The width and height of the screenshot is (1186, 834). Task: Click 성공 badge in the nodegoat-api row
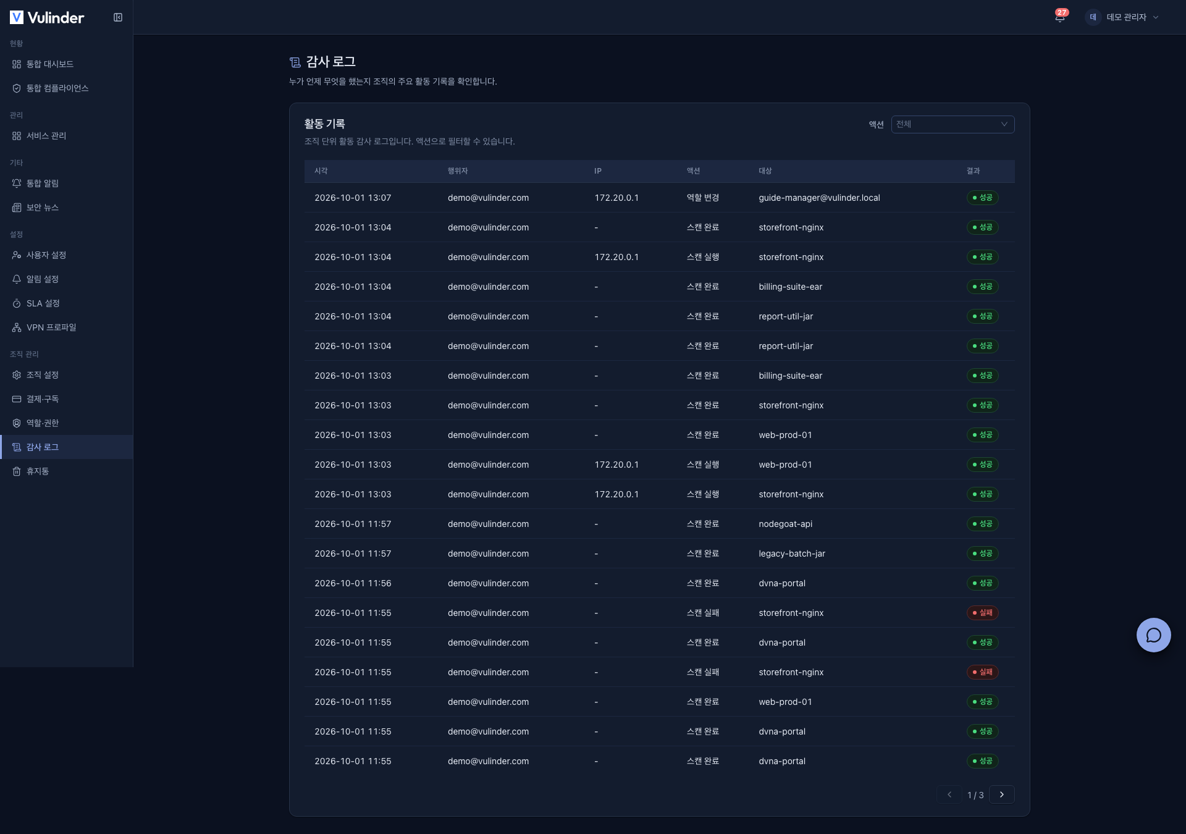click(982, 524)
